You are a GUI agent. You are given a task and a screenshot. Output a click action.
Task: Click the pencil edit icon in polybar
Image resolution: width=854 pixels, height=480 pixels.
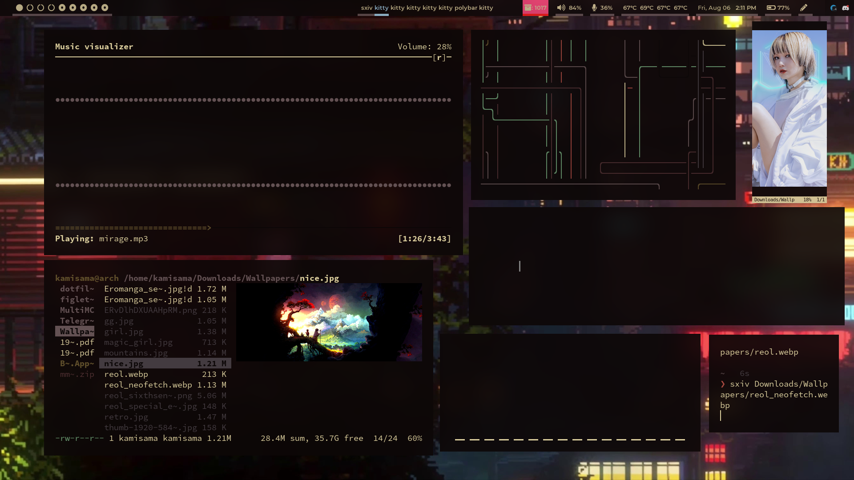coord(804,8)
